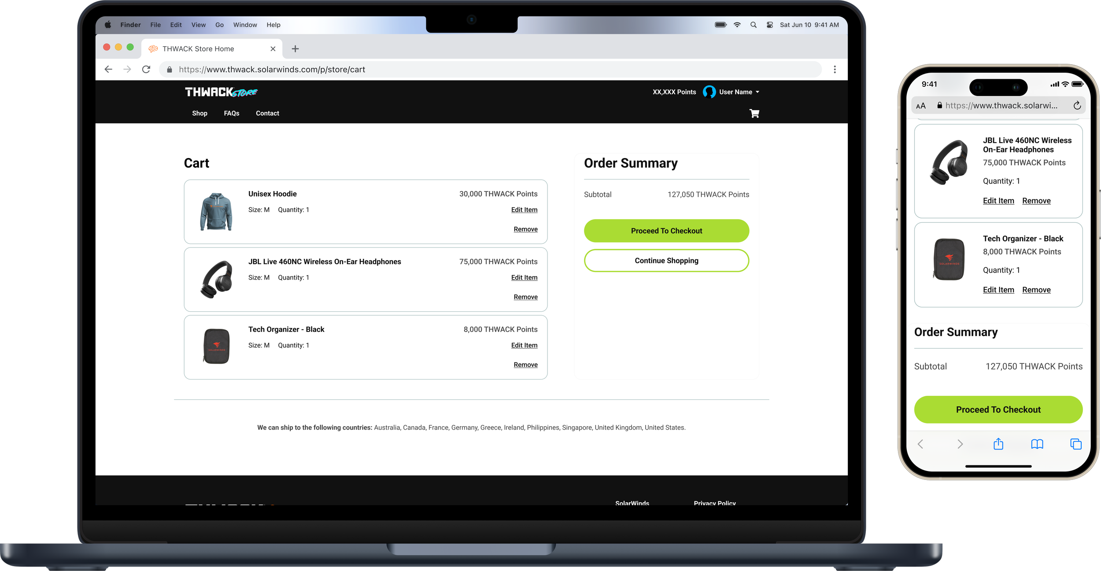Image resolution: width=1101 pixels, height=571 pixels.
Task: Open the browser three-dot menu
Action: [835, 69]
